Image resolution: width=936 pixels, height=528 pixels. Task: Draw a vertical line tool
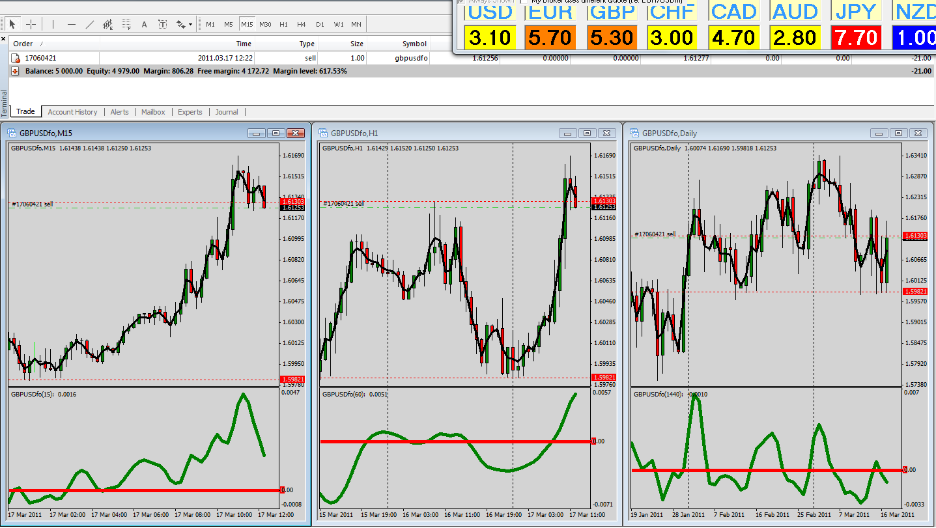pos(53,24)
